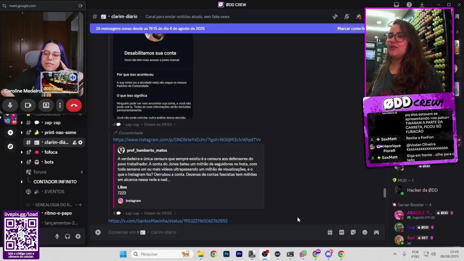Open x.com SantosMasinha status link

click(168, 221)
